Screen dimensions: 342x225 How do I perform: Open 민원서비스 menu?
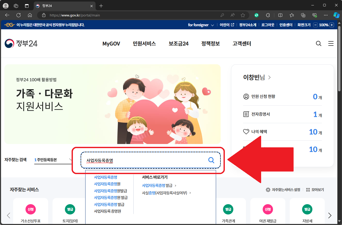(144, 44)
